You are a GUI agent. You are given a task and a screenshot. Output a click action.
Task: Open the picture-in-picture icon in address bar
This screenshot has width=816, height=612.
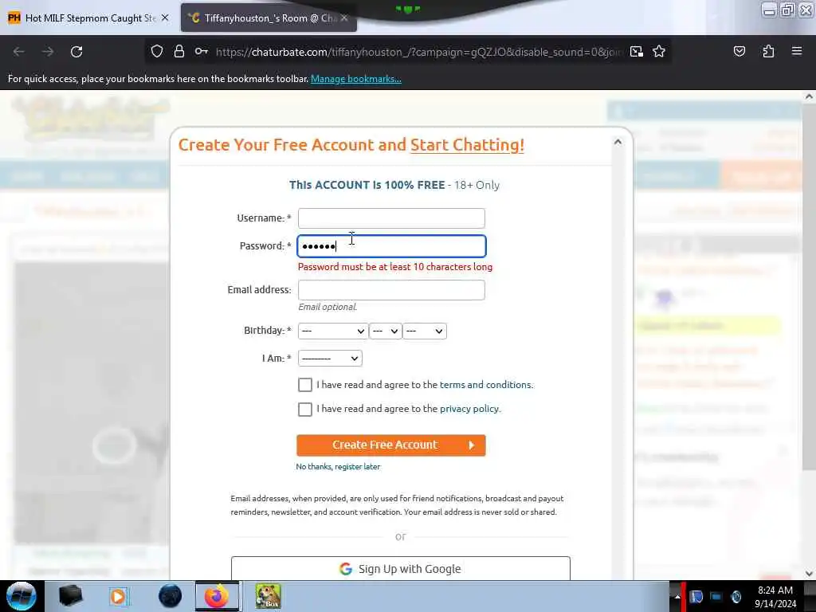pos(637,52)
